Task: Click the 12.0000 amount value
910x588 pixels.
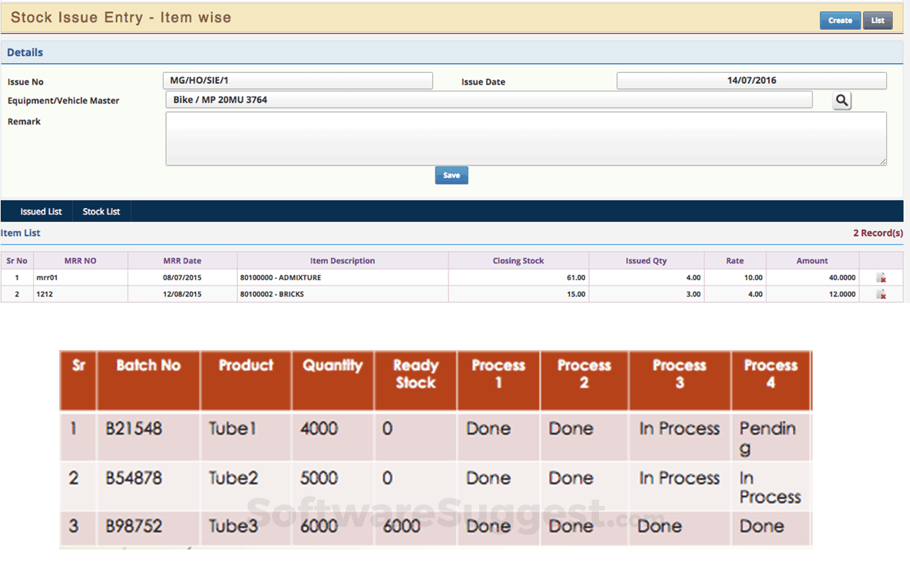Action: (842, 295)
